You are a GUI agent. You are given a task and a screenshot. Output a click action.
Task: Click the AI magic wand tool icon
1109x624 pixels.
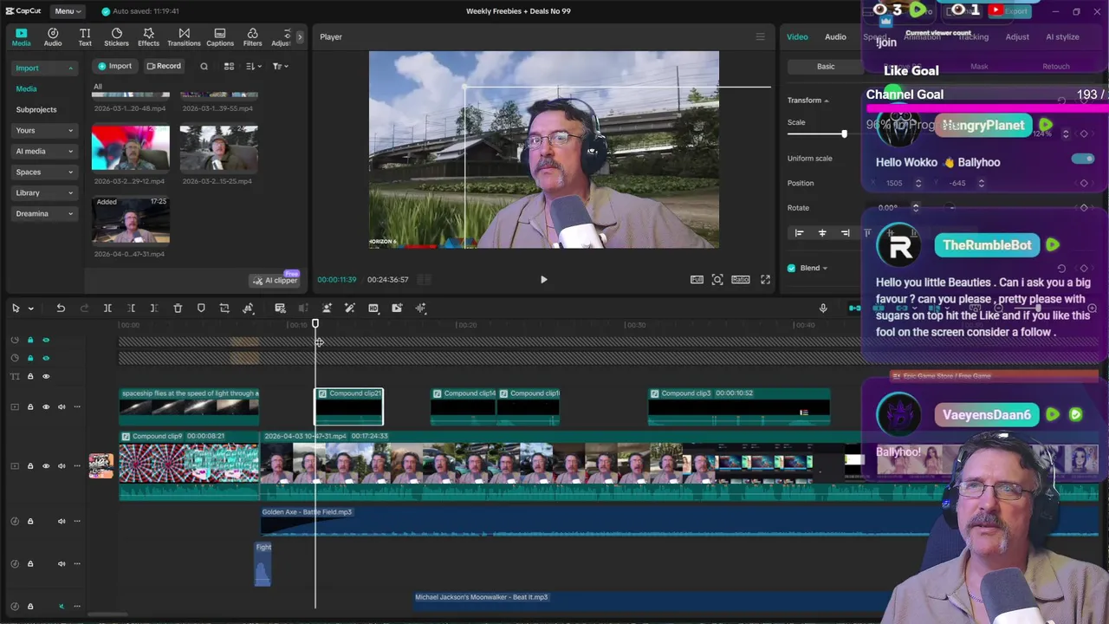(350, 308)
